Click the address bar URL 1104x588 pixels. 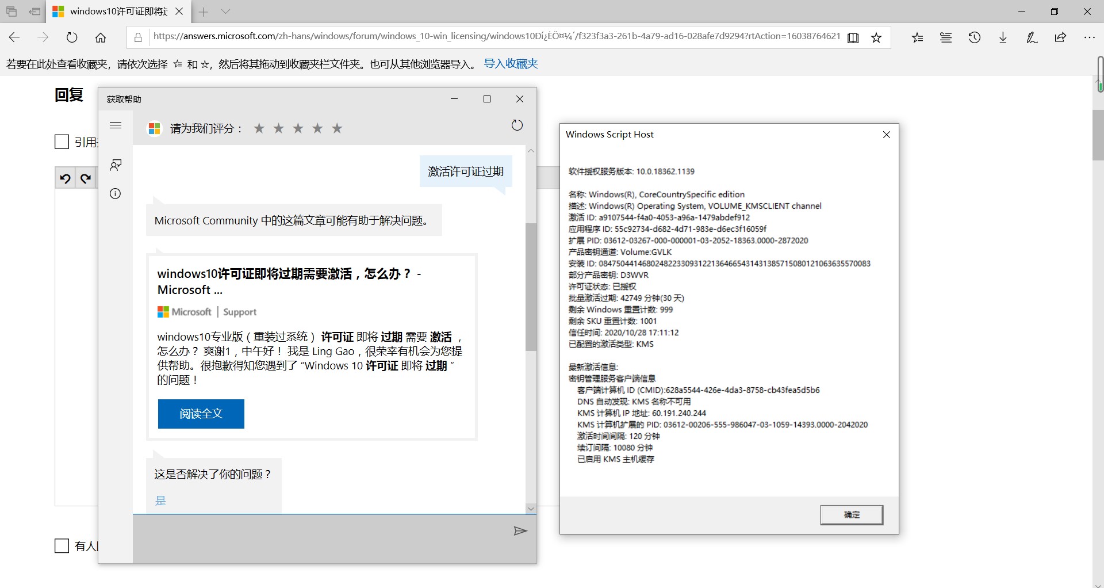pyautogui.click(x=497, y=36)
